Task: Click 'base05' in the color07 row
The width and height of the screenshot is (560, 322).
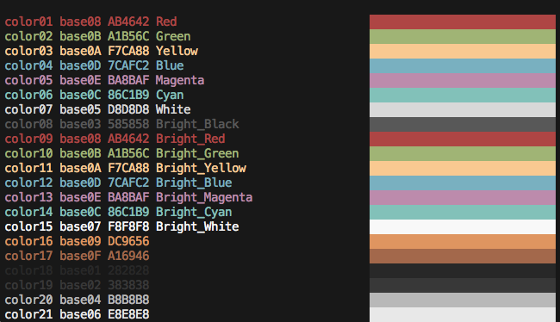Action: click(x=80, y=109)
